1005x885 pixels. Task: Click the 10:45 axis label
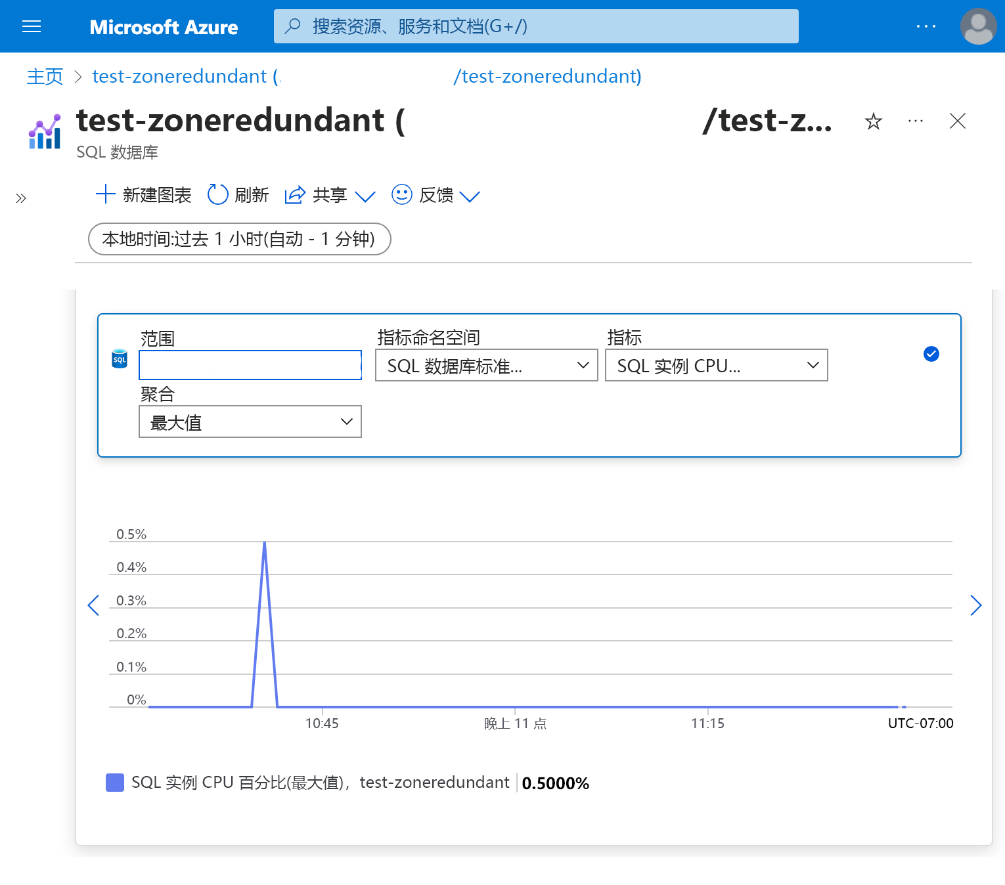[322, 723]
